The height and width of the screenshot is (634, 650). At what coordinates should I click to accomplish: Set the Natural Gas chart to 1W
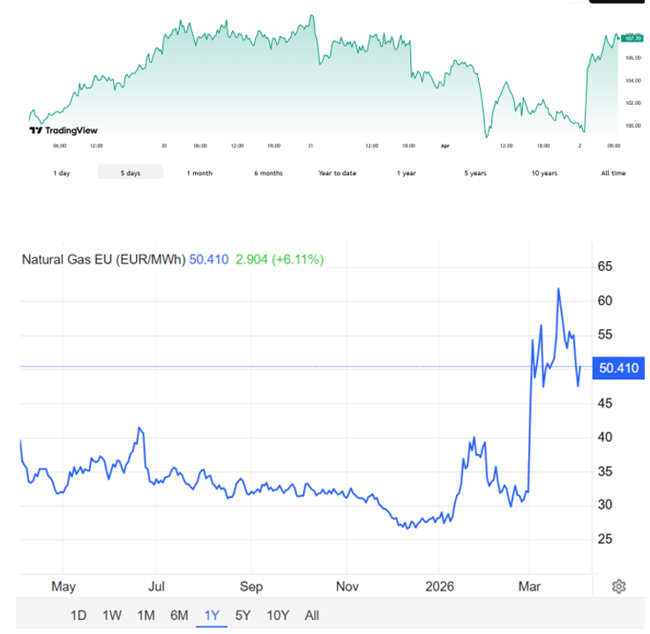tap(112, 615)
